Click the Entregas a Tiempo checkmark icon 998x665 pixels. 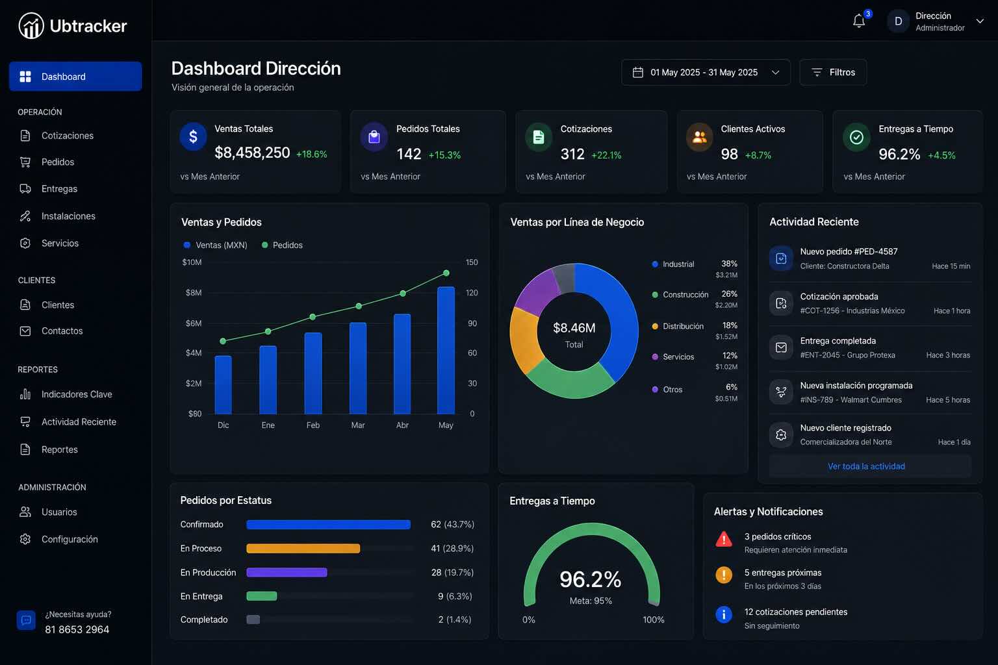tap(856, 137)
